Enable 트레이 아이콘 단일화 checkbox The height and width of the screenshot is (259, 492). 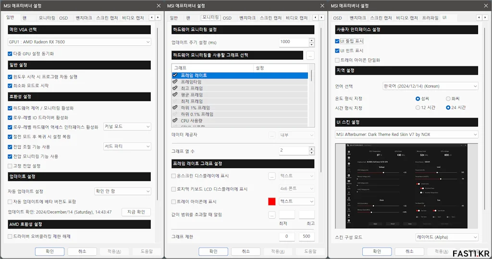(x=337, y=60)
